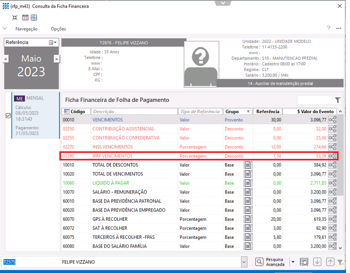Open the Referência dropdown selector
Viewport: 350px width, 273px height.
[x=53, y=43]
